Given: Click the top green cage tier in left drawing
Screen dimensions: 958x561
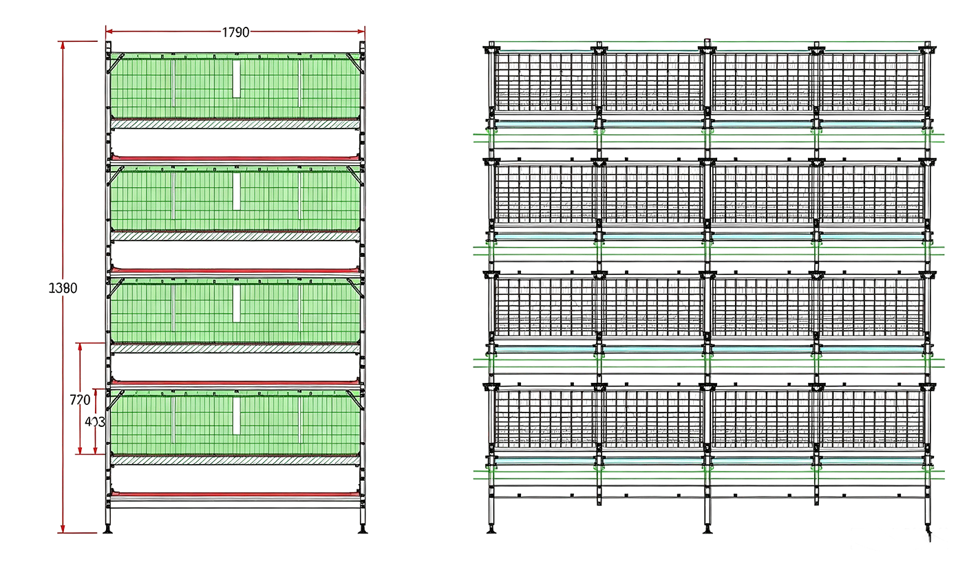Looking at the screenshot, I should point(235,86).
